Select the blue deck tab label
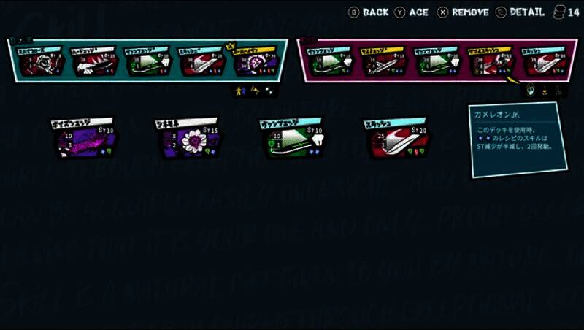This screenshot has height=330, width=584. pos(22,40)
